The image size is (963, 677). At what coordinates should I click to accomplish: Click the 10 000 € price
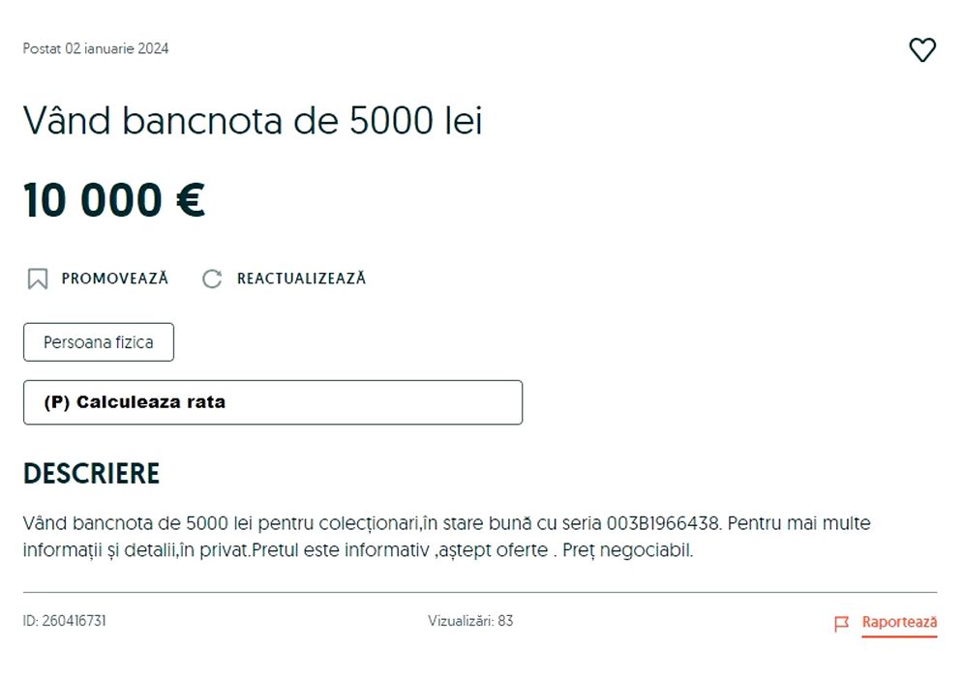[x=114, y=200]
